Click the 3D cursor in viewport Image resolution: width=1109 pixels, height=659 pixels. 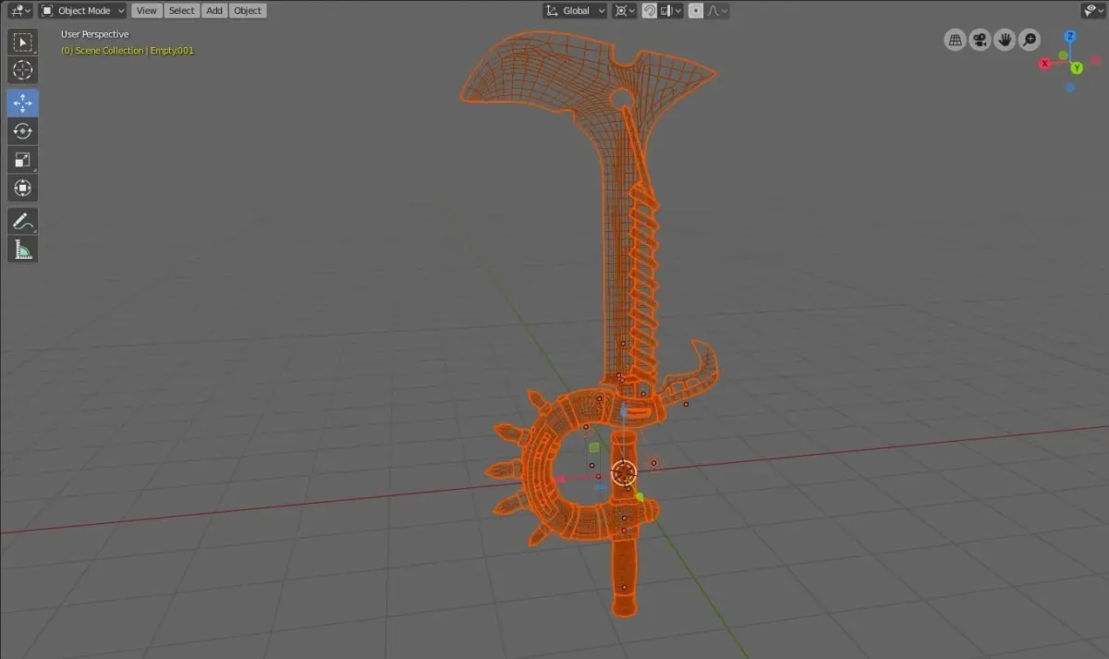(625, 473)
